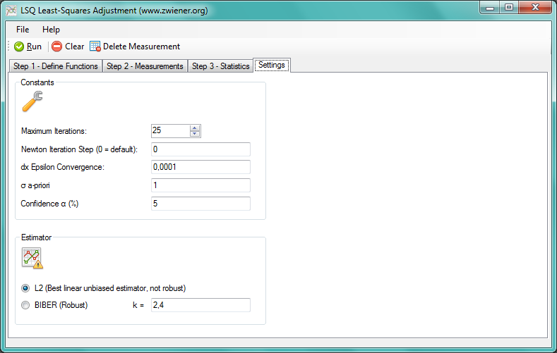Click the σ a-priori input field
Screen dimensions: 557x353
[200, 185]
